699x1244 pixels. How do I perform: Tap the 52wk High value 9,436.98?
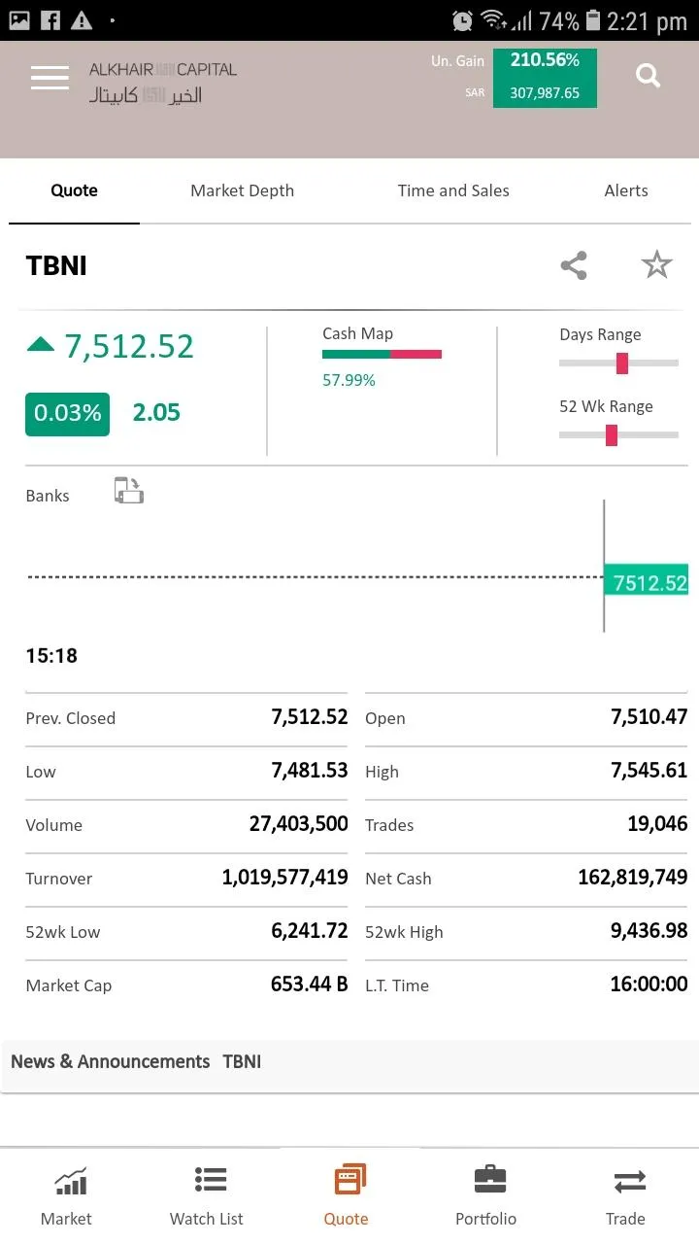coord(649,931)
